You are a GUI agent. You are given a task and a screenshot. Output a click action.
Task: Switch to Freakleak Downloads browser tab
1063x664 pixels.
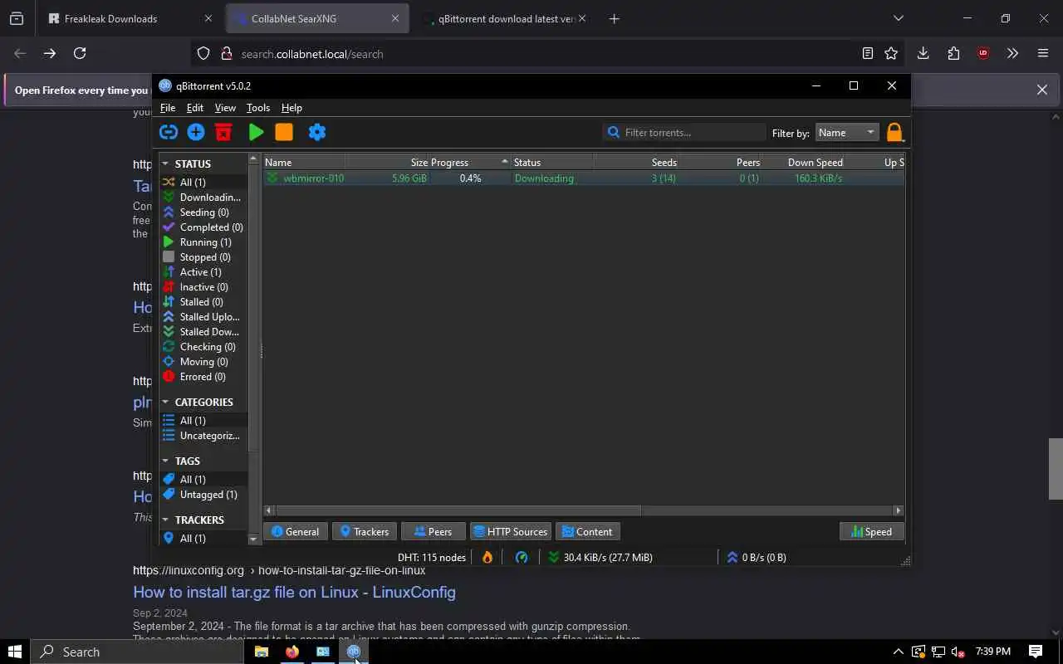(131, 18)
